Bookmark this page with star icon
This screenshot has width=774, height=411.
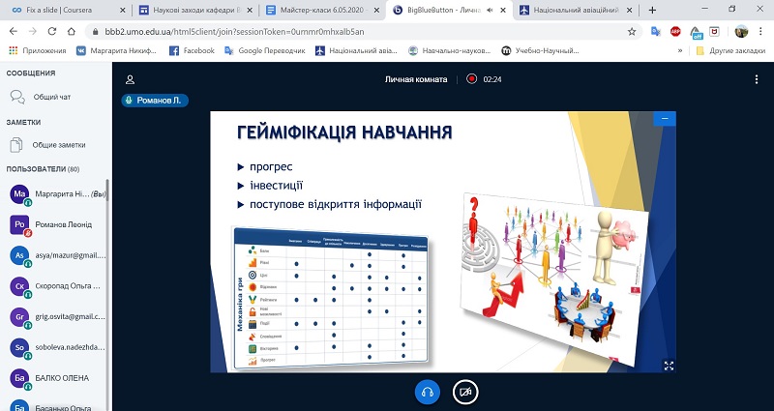click(x=632, y=31)
